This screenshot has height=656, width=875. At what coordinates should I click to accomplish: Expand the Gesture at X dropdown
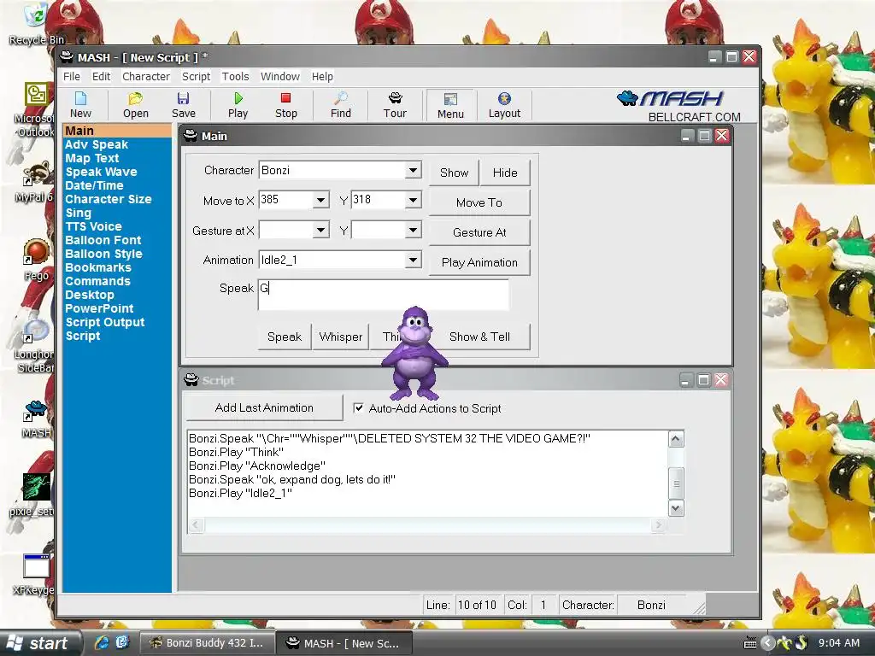[321, 230]
